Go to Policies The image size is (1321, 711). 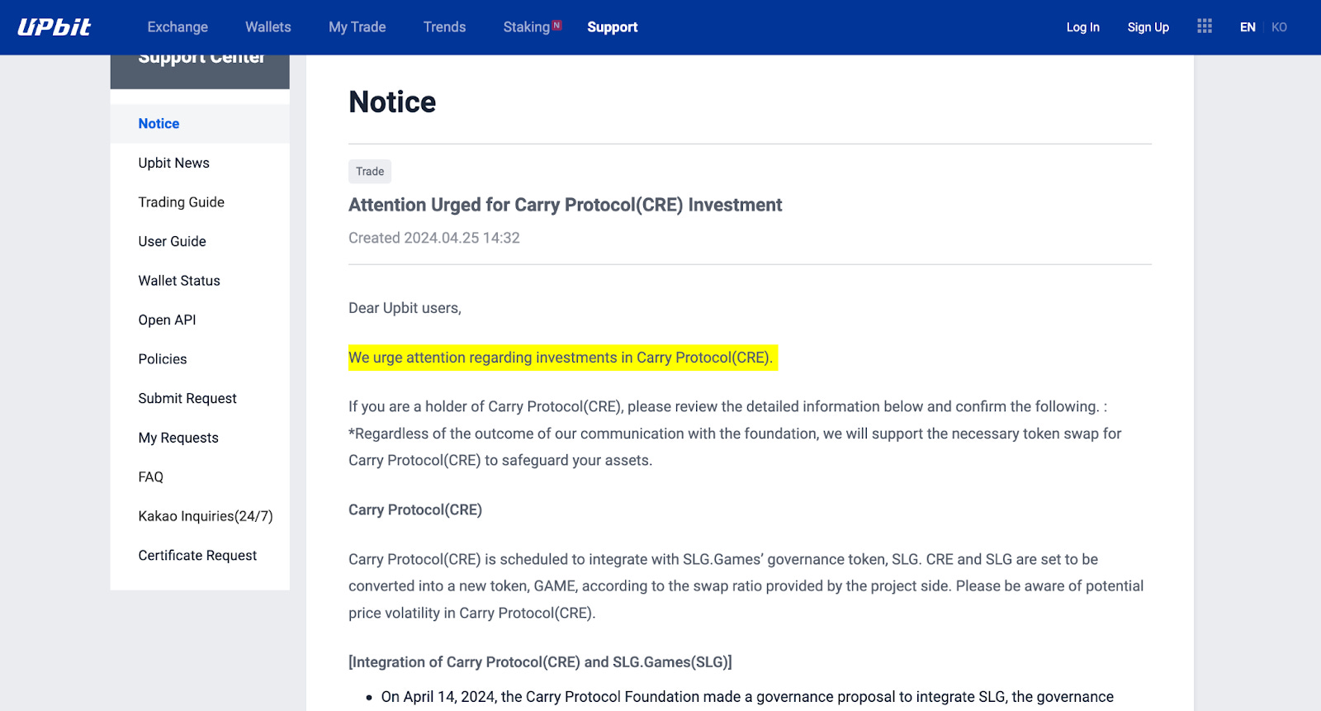click(163, 359)
